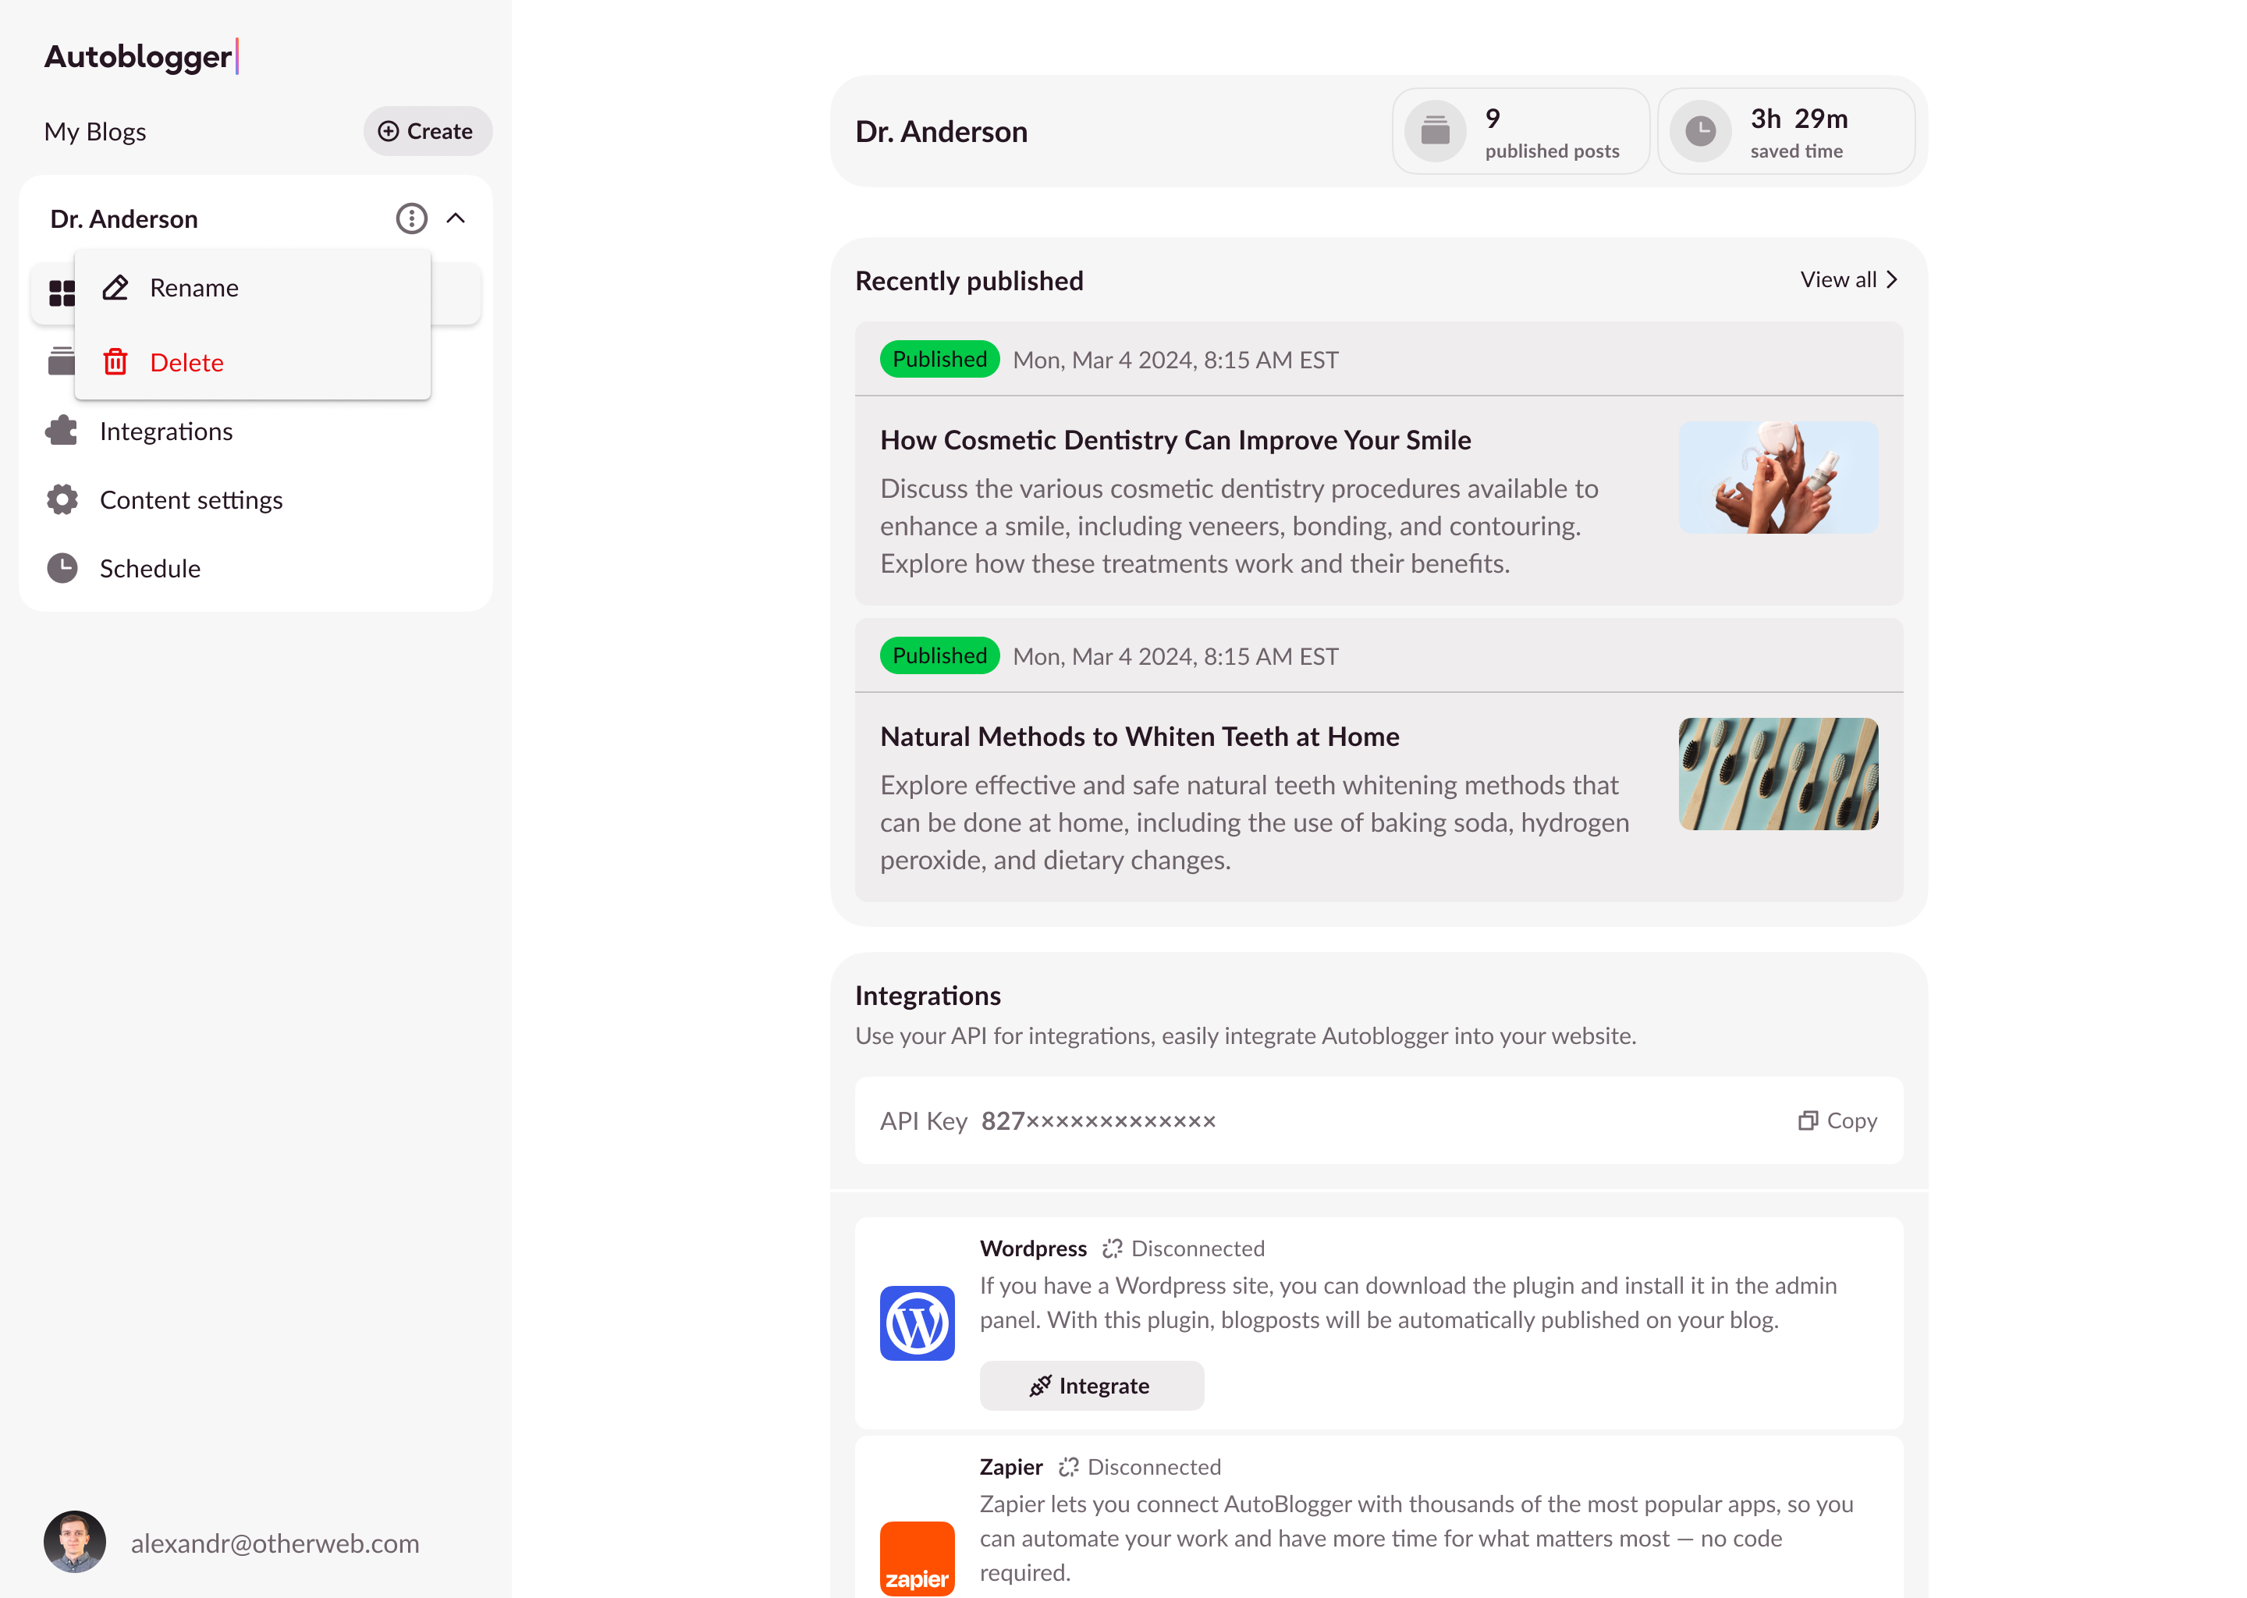Collapse the Dr. Anderson blog section
The height and width of the screenshot is (1598, 2247).
click(x=456, y=218)
